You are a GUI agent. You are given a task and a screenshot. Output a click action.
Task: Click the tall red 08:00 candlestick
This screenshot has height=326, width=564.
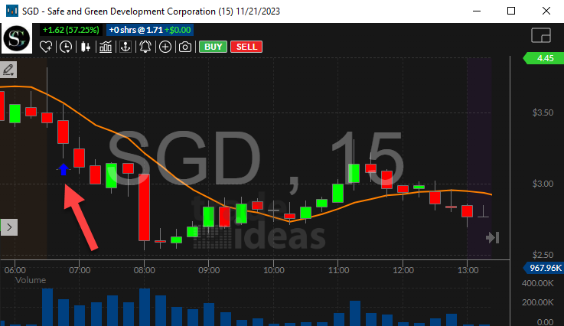click(144, 207)
